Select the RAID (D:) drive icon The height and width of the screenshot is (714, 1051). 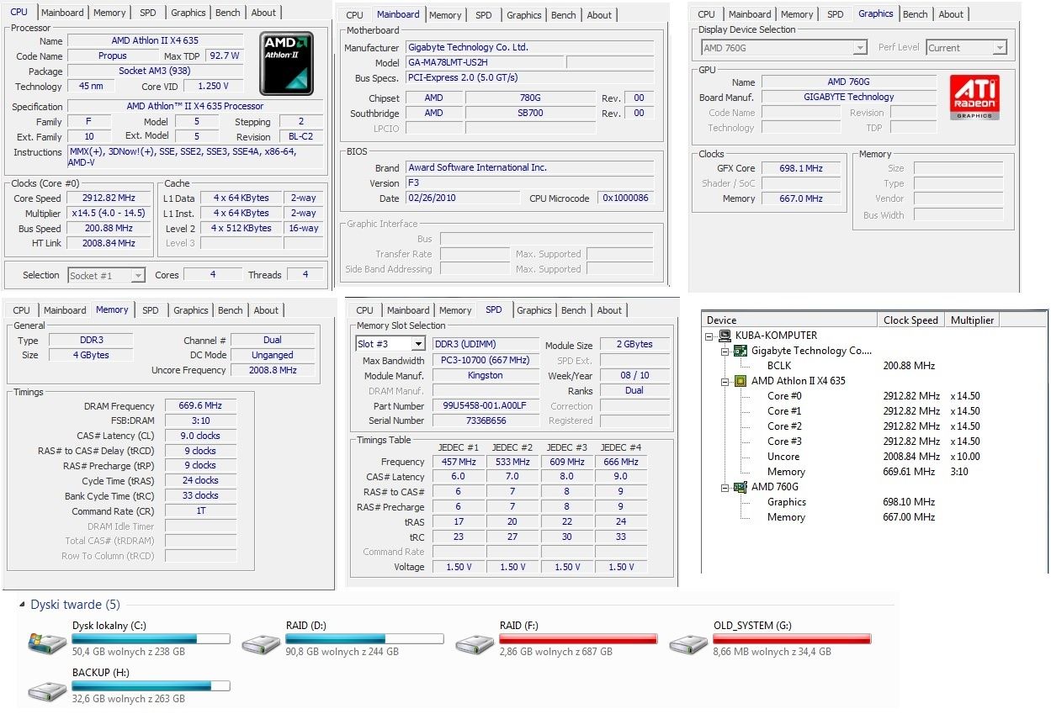click(x=261, y=643)
